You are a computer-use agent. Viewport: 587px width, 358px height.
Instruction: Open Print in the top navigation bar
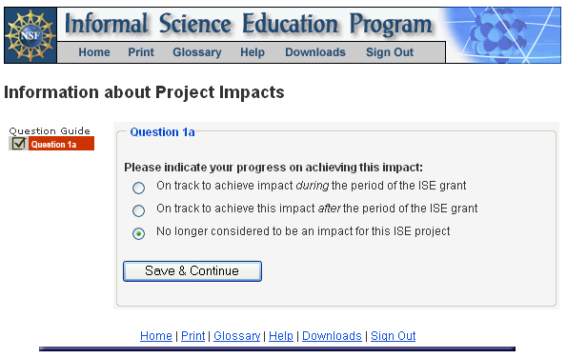coord(141,52)
